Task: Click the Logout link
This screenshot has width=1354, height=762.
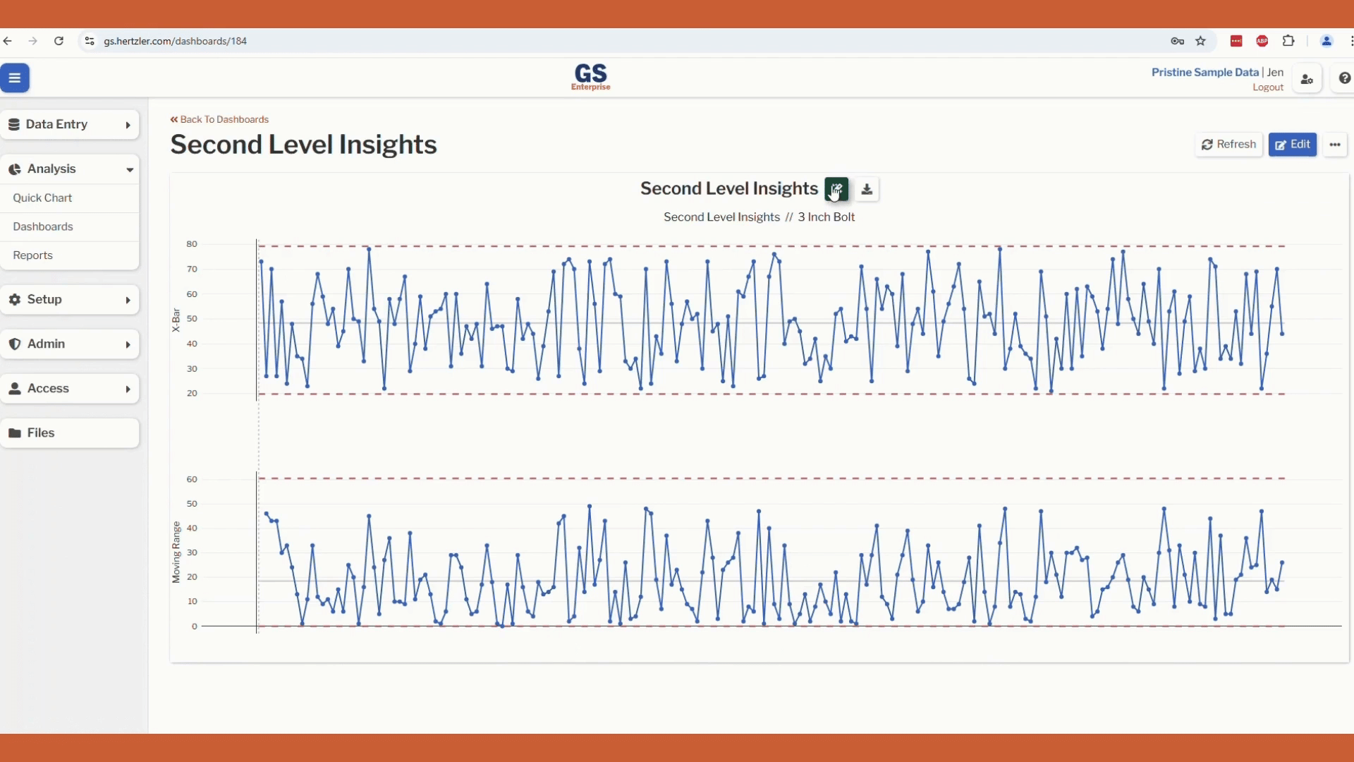Action: click(1267, 87)
